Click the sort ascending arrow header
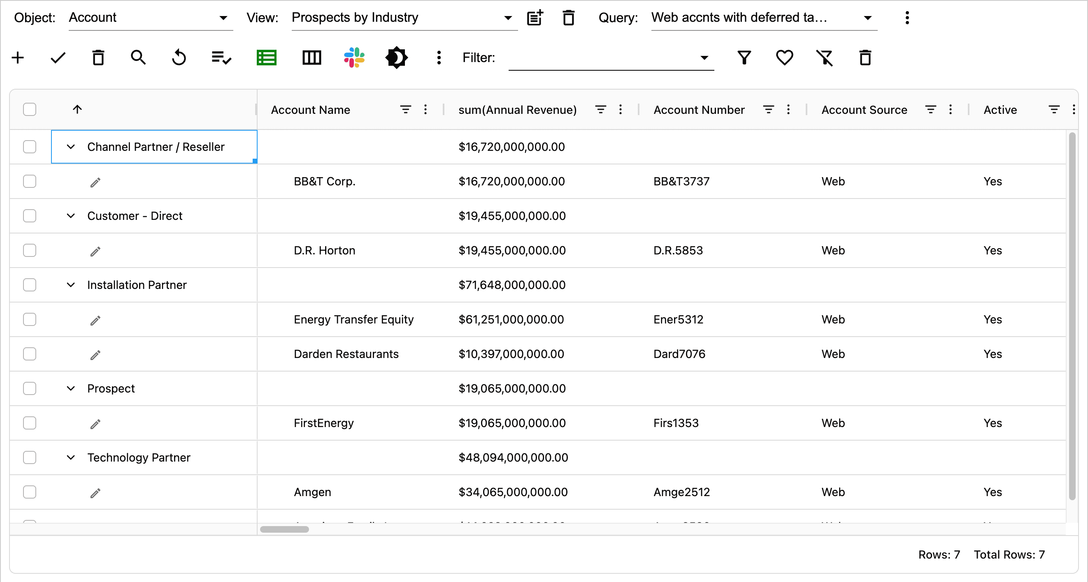This screenshot has width=1088, height=582. (77, 110)
